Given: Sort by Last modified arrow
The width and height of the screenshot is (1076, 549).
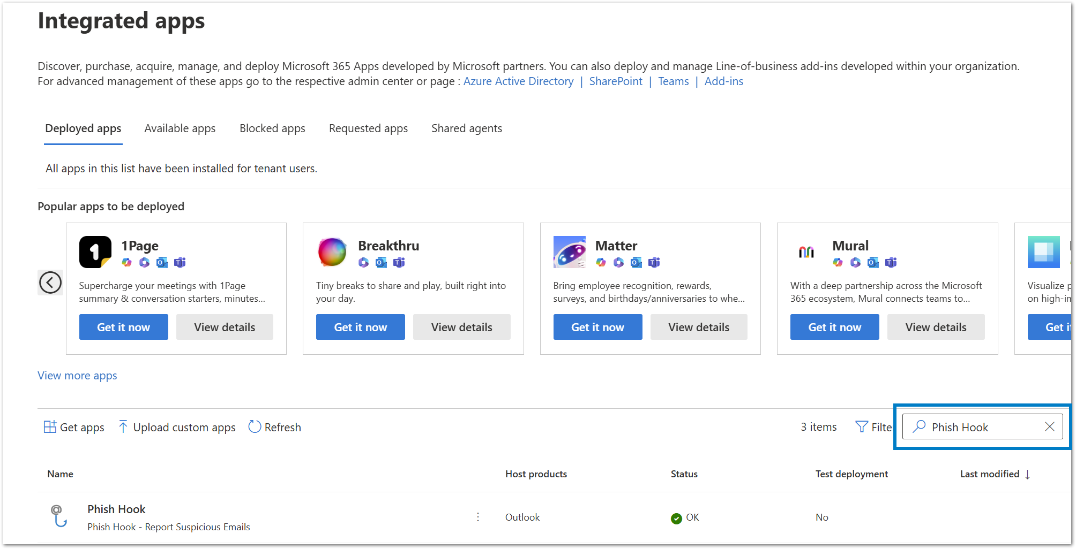Looking at the screenshot, I should coord(1027,475).
